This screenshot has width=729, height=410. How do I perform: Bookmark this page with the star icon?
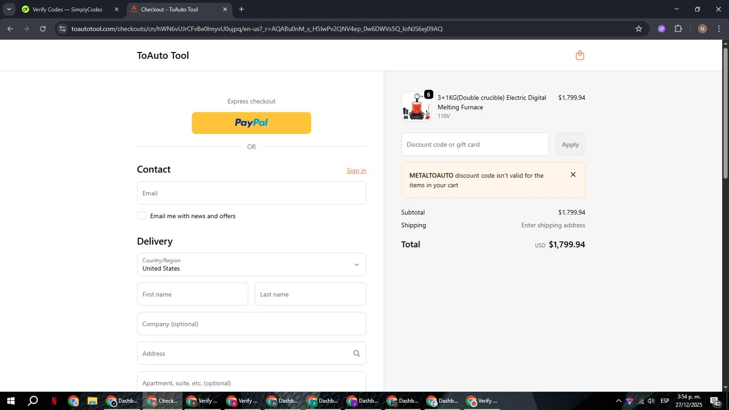point(639,29)
